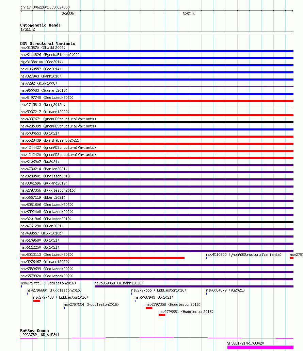Open the nsv2796680 (Huddleston2016) label
The height and width of the screenshot is (351, 303).
[x=54, y=291]
